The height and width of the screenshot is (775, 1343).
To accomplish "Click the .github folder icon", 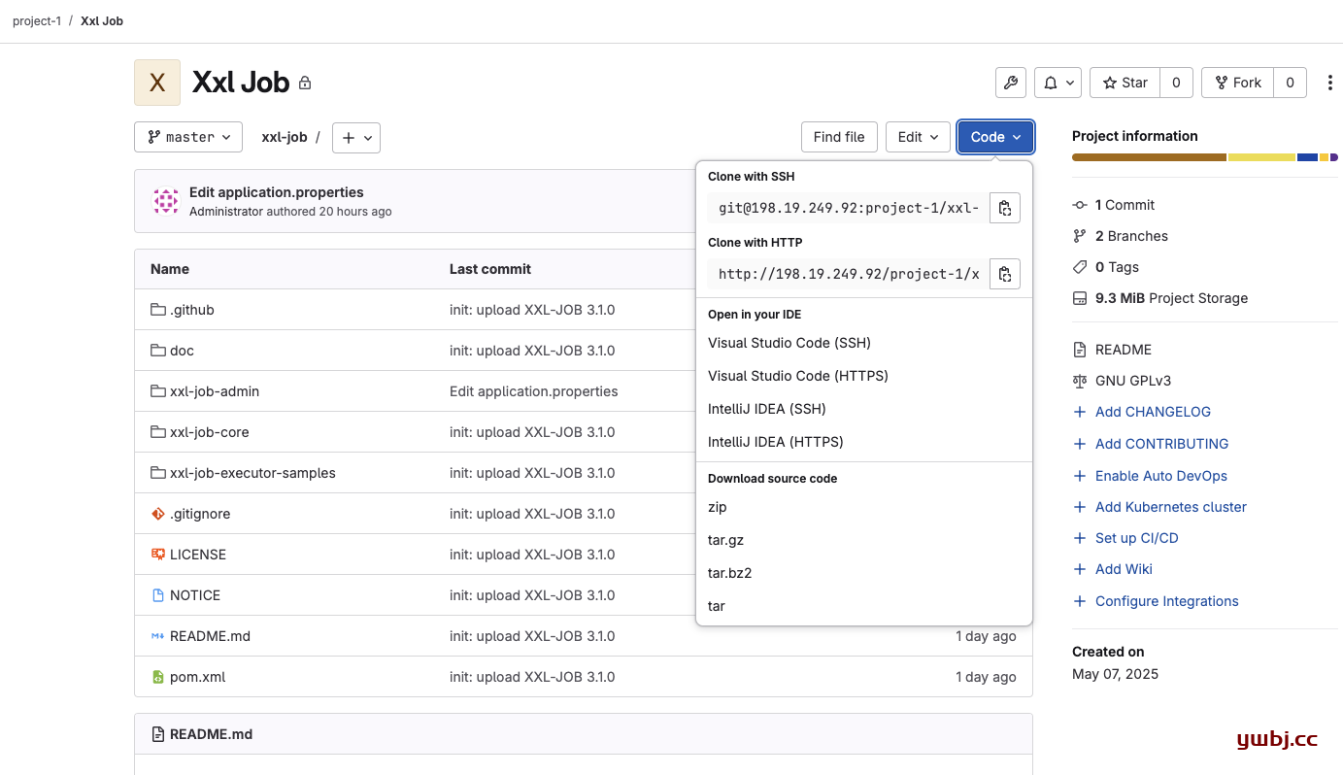I will (x=158, y=310).
